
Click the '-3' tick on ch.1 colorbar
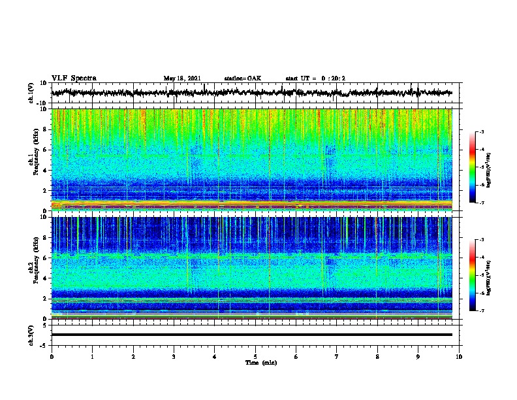tap(481, 131)
